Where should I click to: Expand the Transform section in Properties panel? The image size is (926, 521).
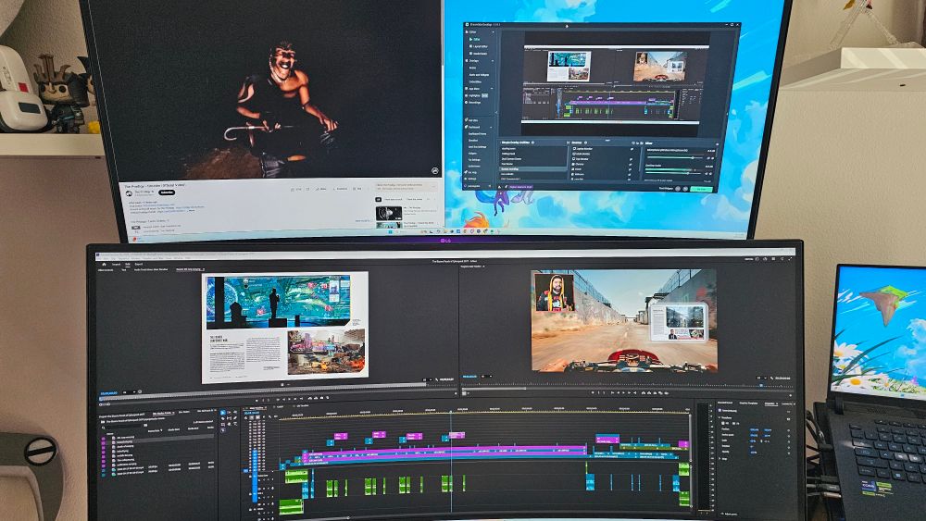720,417
